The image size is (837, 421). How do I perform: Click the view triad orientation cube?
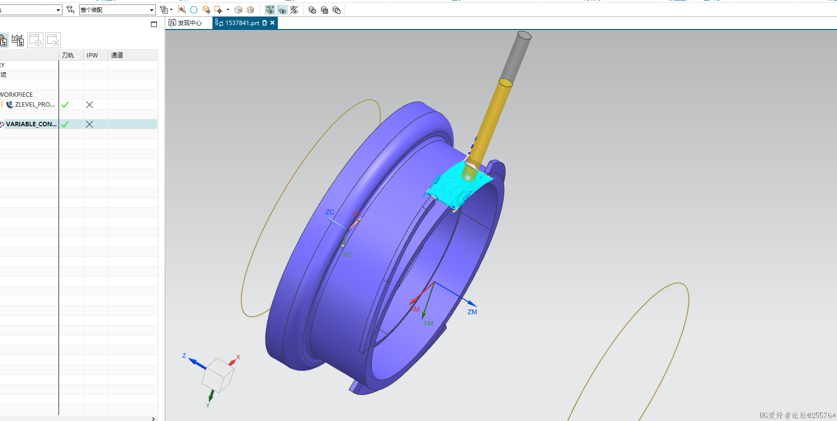pos(218,376)
